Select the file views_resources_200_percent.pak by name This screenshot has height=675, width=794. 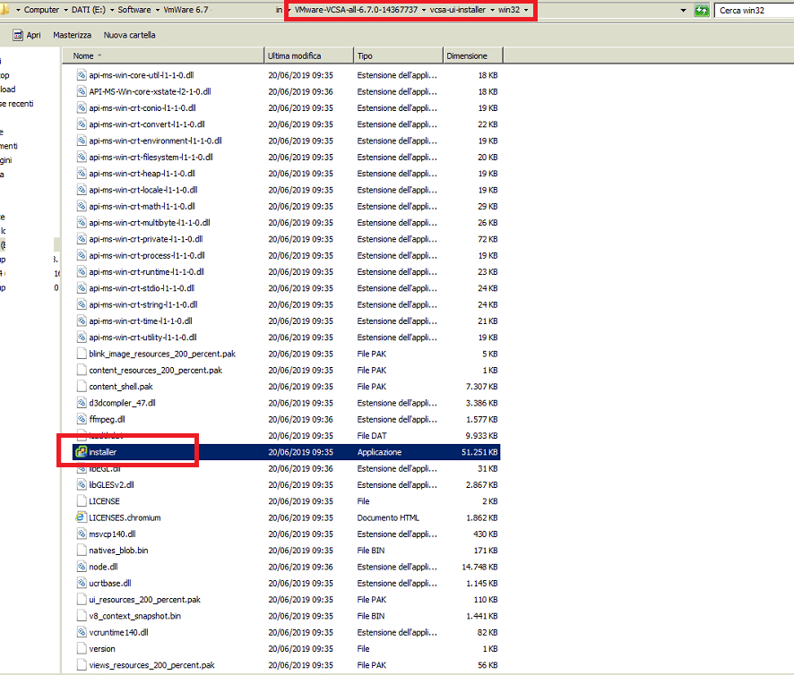pyautogui.click(x=152, y=665)
